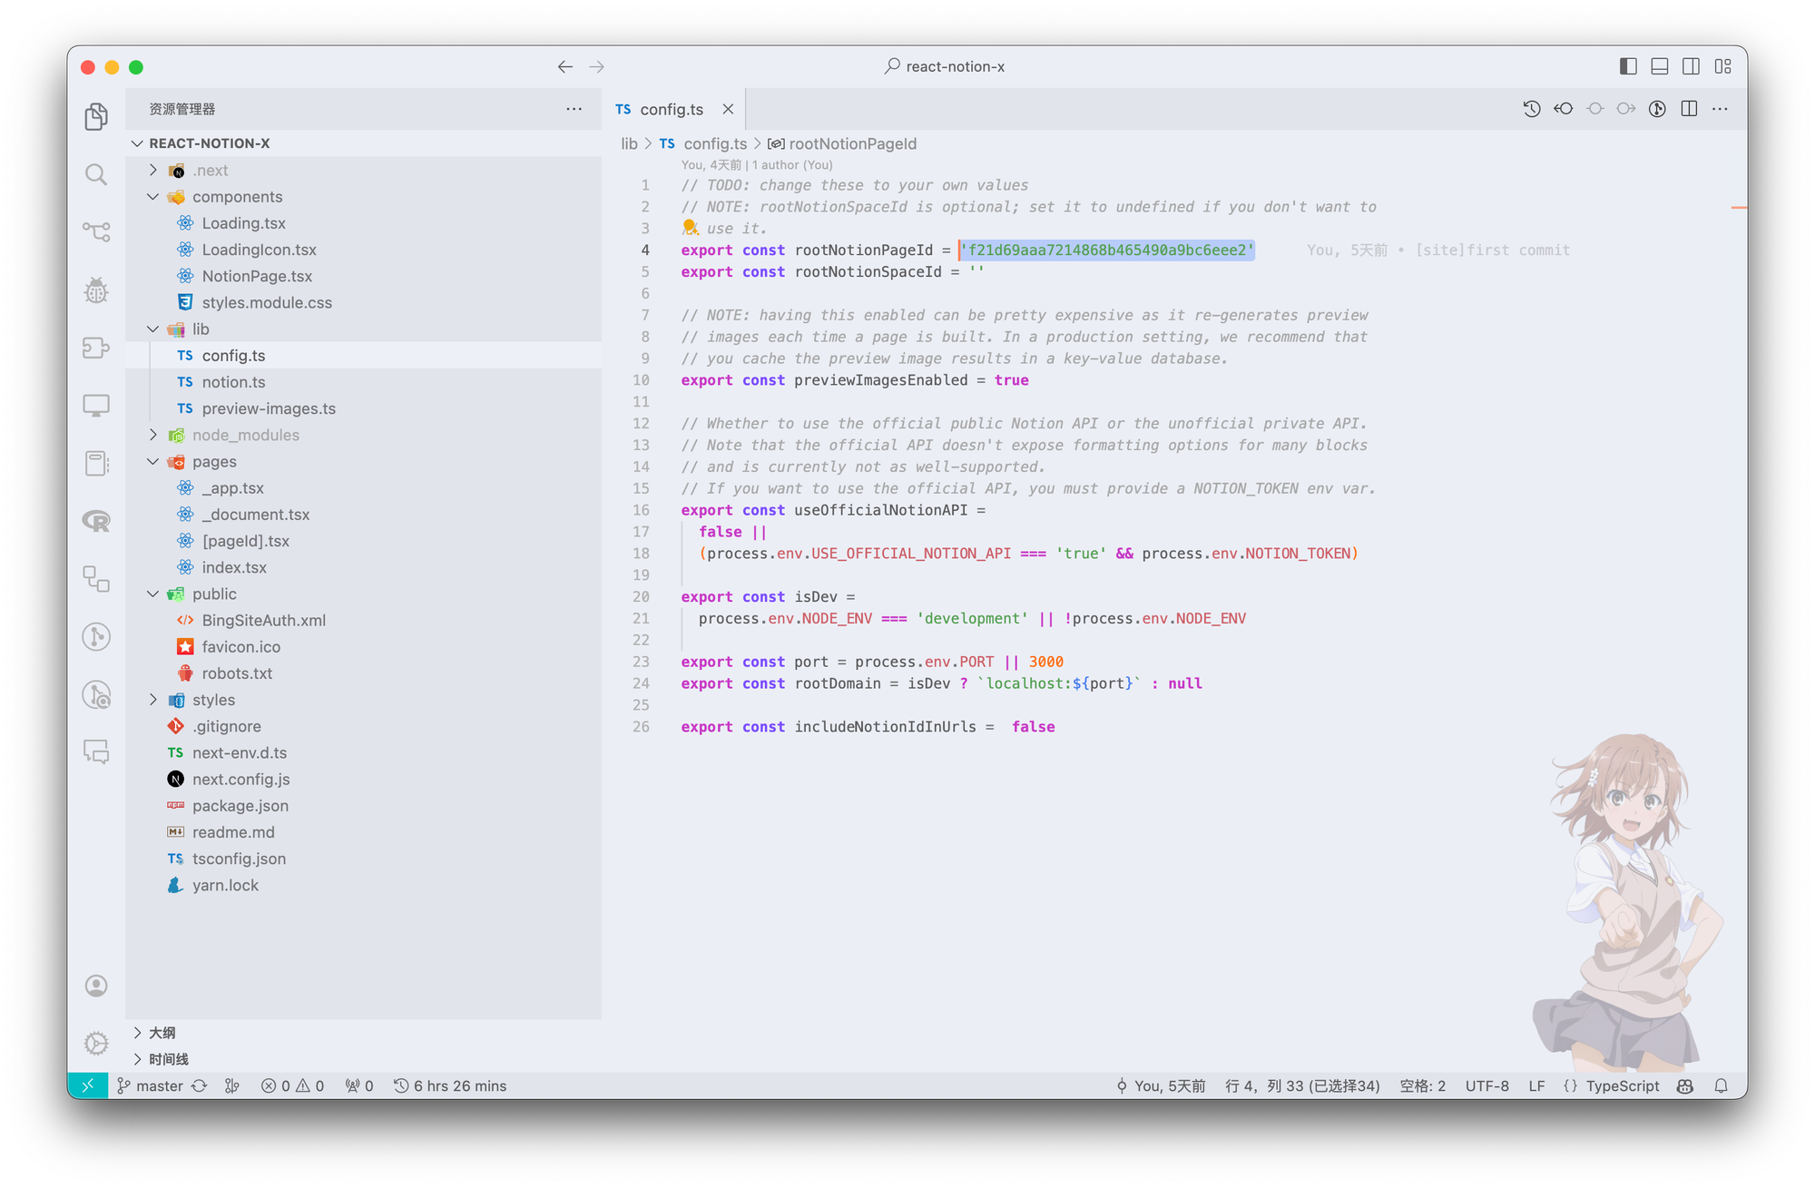Click the Copilot status icon in status bar
The height and width of the screenshot is (1188, 1815).
tap(1685, 1085)
